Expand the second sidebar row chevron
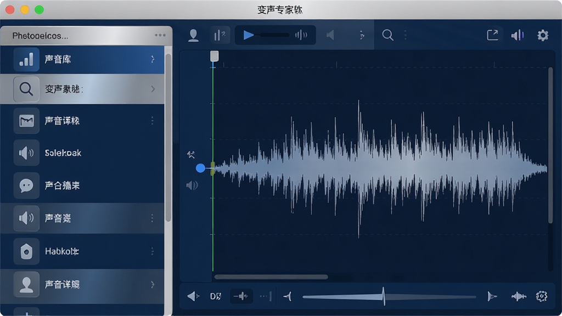The height and width of the screenshot is (316, 562). coord(153,89)
